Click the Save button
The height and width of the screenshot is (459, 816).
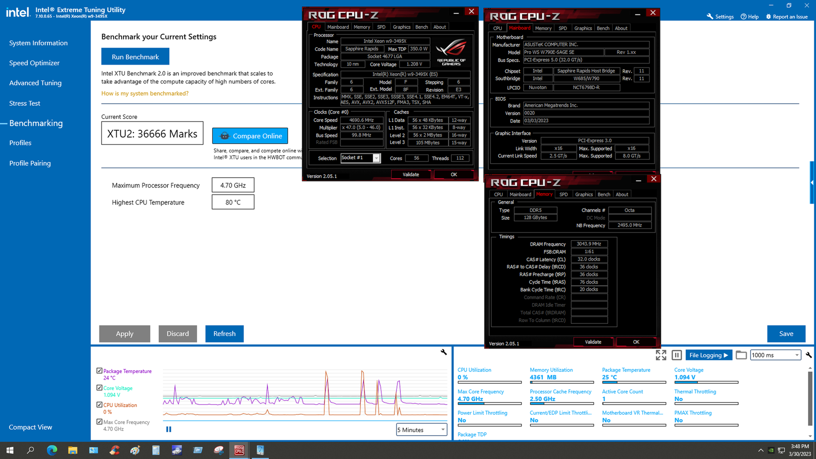[x=786, y=334]
